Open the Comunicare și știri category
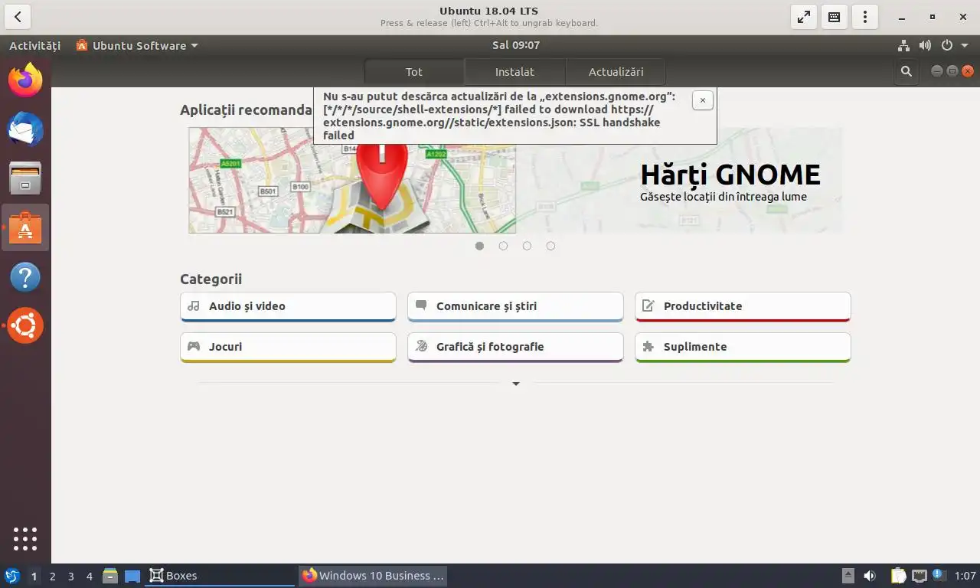The height and width of the screenshot is (588, 980). (515, 306)
